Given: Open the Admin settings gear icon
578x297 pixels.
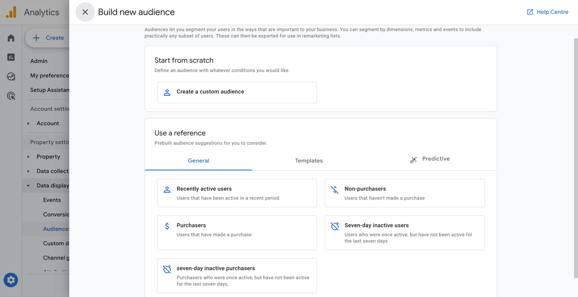Looking at the screenshot, I should click(x=11, y=280).
